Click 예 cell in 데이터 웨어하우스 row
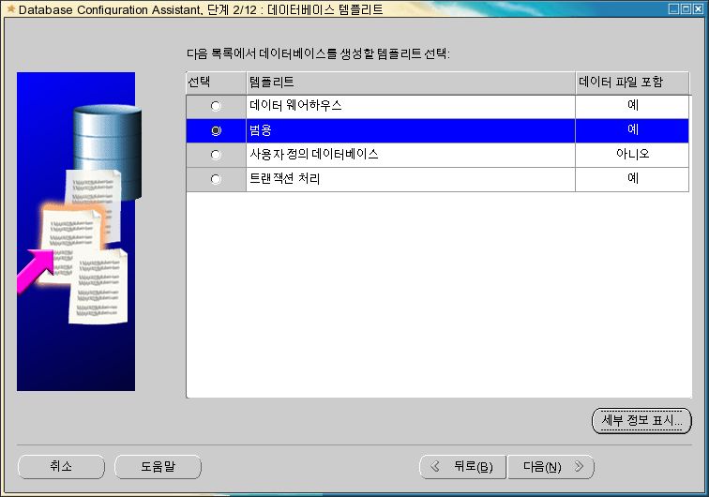The width and height of the screenshot is (709, 497). pyautogui.click(x=632, y=106)
